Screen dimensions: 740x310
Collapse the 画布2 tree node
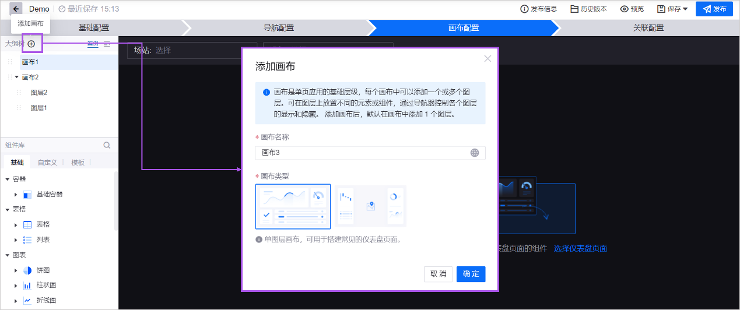tap(17, 77)
